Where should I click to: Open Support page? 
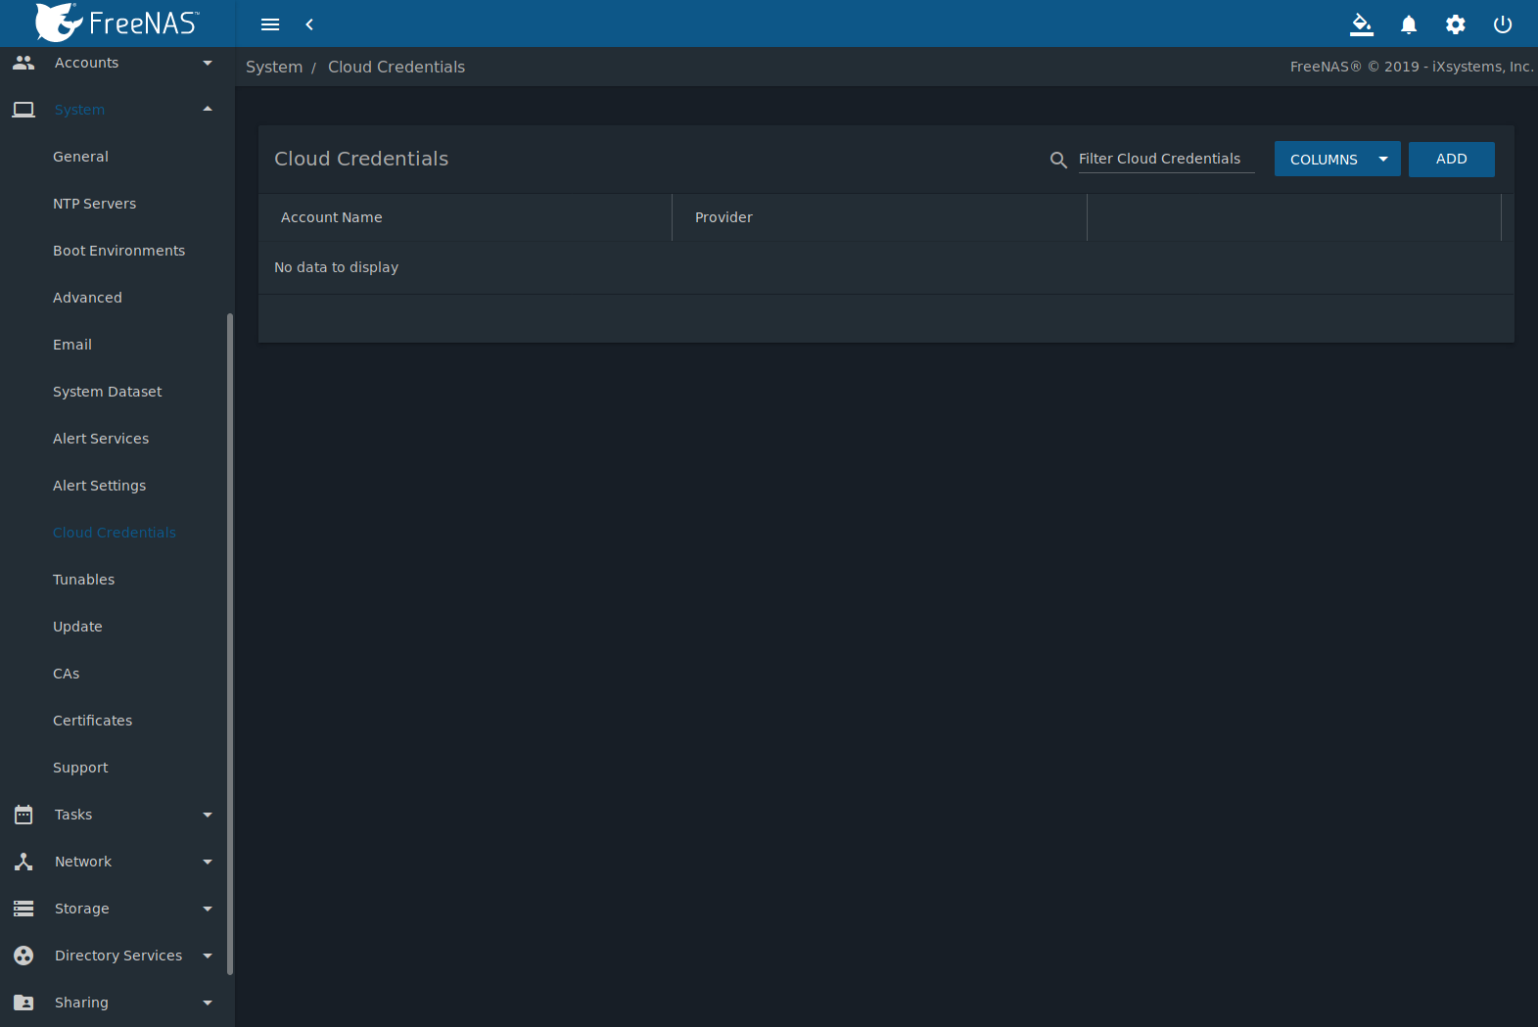pyautogui.click(x=80, y=768)
